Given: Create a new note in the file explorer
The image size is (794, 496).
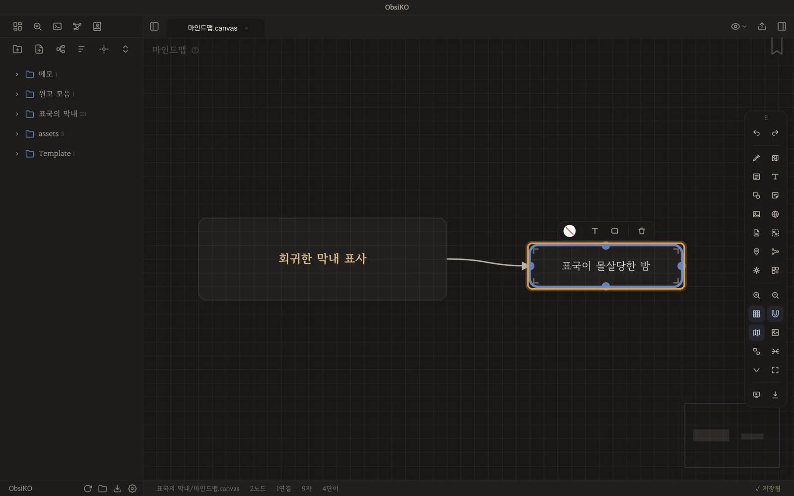Looking at the screenshot, I should pos(39,49).
